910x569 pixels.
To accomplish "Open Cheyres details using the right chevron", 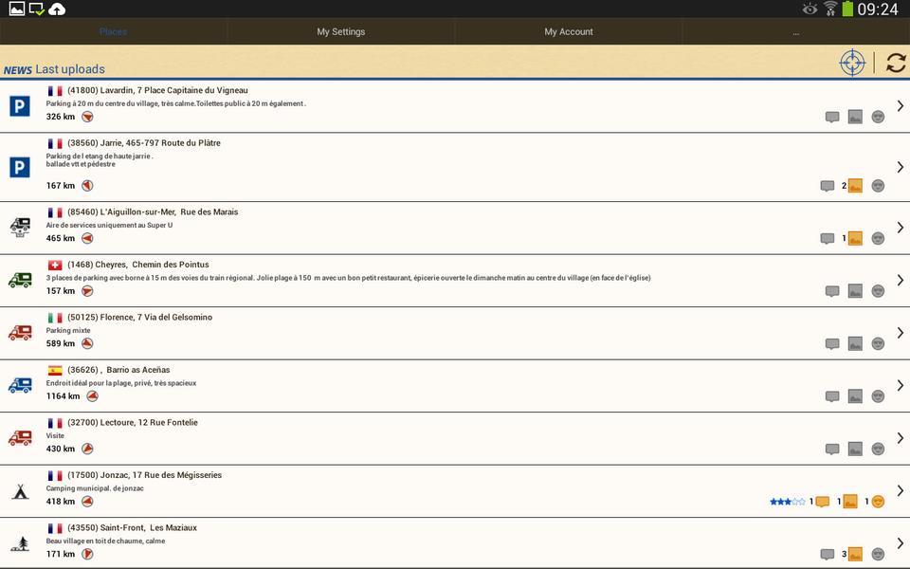I will [900, 281].
